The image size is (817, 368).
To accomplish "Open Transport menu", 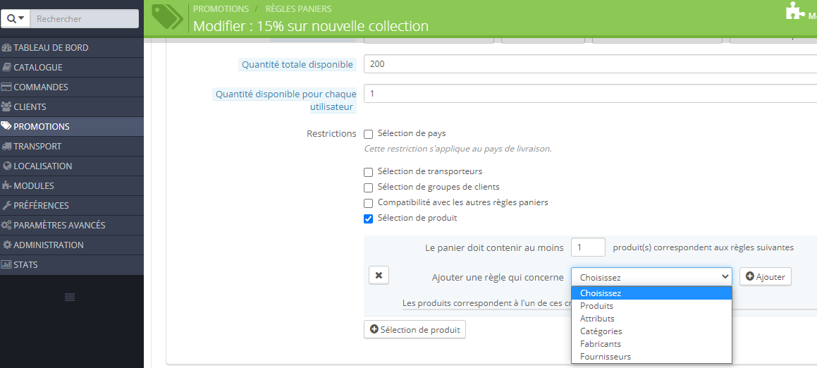I will pos(72,147).
